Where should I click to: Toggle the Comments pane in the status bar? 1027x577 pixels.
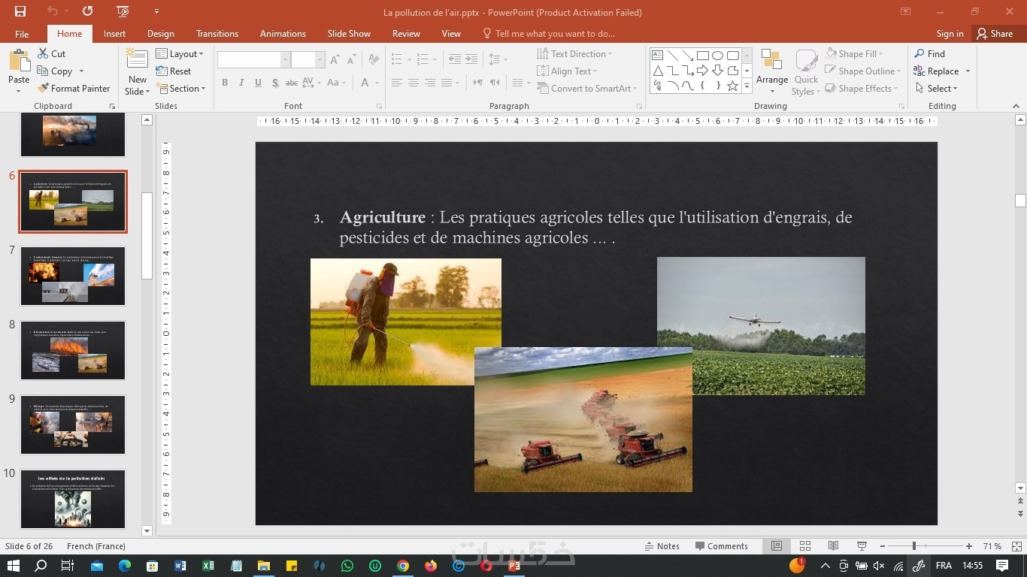click(722, 546)
